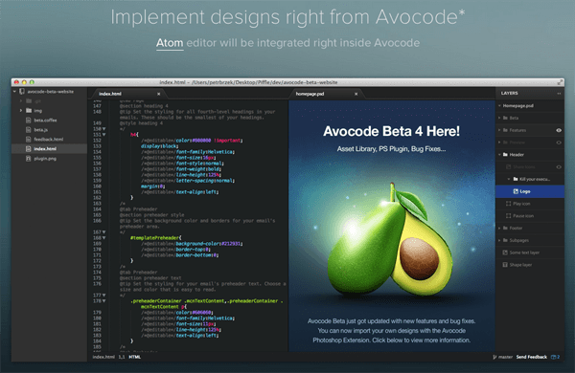This screenshot has height=373, width=575.
Task: Fold code at line 177 arrow
Action: click(x=104, y=295)
